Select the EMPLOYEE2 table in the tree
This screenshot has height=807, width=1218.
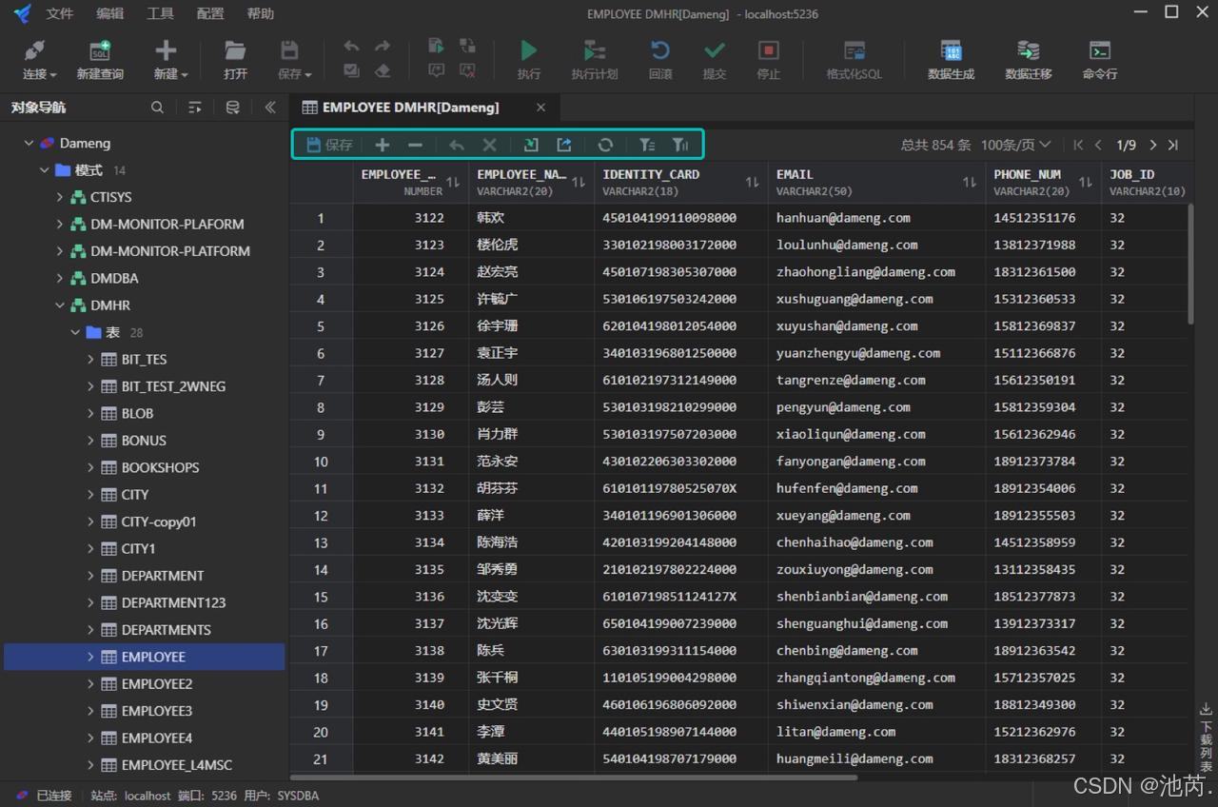tap(155, 683)
